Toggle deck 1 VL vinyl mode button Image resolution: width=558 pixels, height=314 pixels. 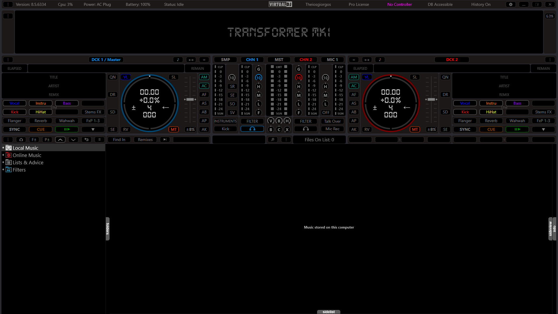(x=126, y=77)
